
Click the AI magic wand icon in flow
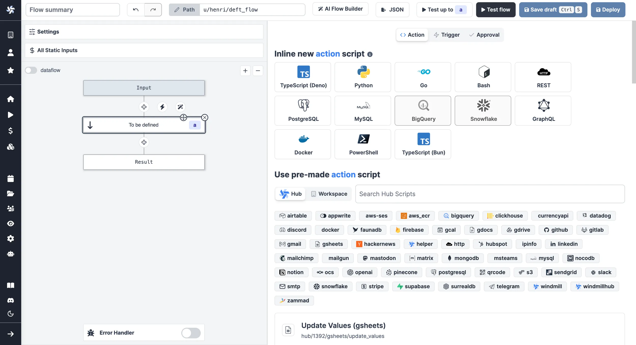(x=180, y=107)
